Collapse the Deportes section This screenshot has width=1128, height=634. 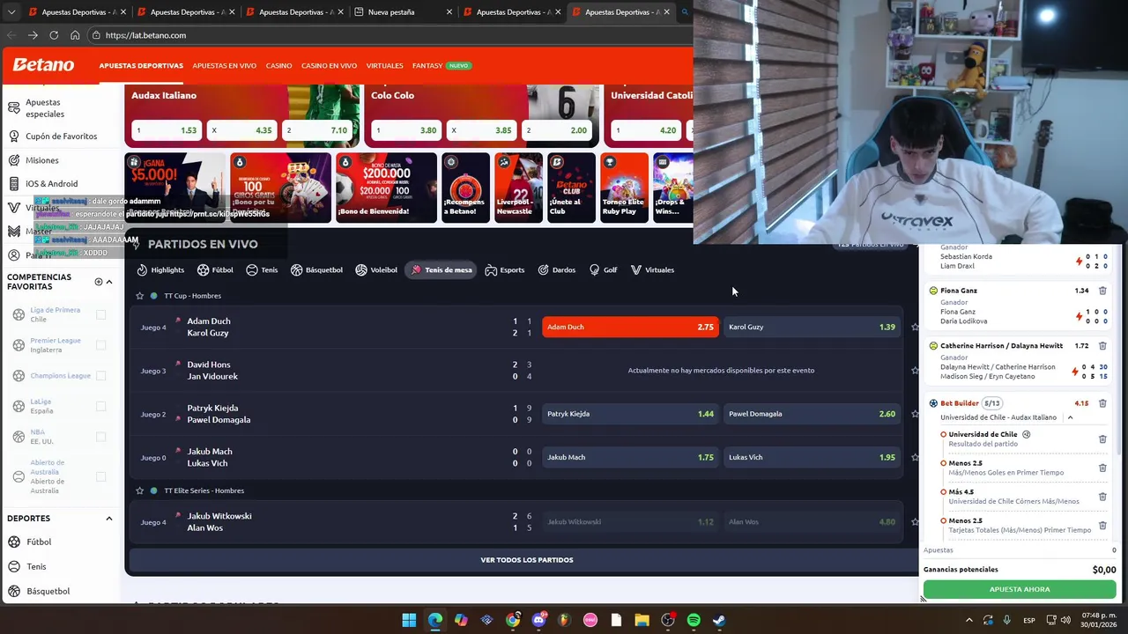pos(109,519)
